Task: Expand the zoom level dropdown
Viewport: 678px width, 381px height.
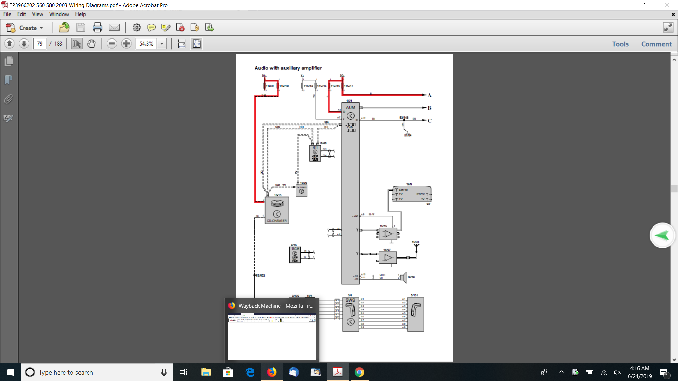Action: (162, 44)
